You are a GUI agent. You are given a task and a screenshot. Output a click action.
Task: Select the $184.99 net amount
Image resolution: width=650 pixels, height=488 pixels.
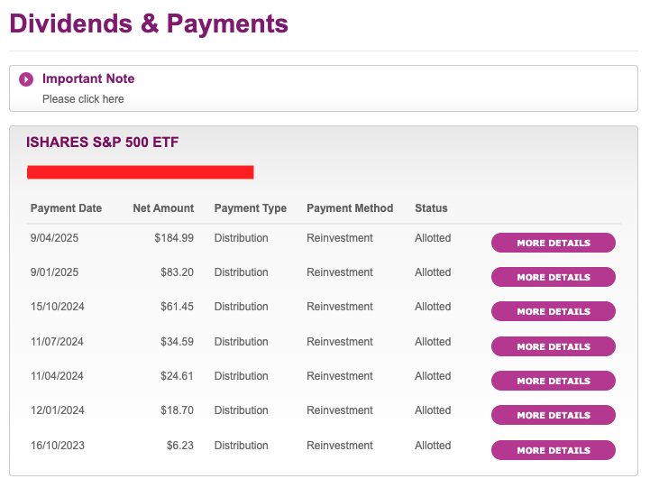174,238
